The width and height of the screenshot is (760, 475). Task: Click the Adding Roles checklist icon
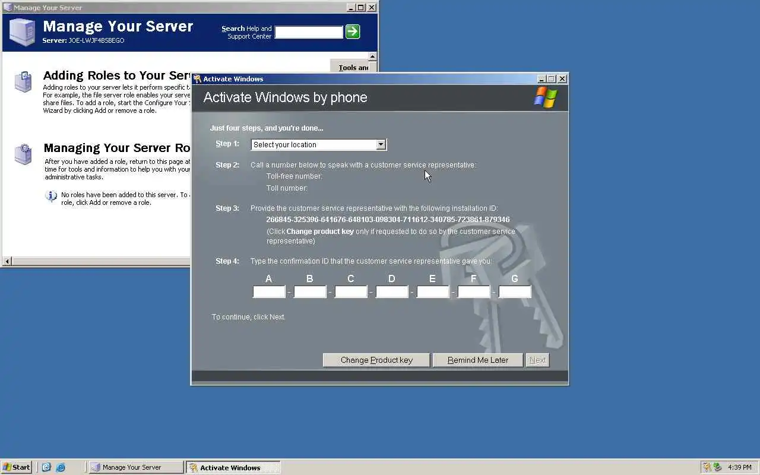[23, 81]
